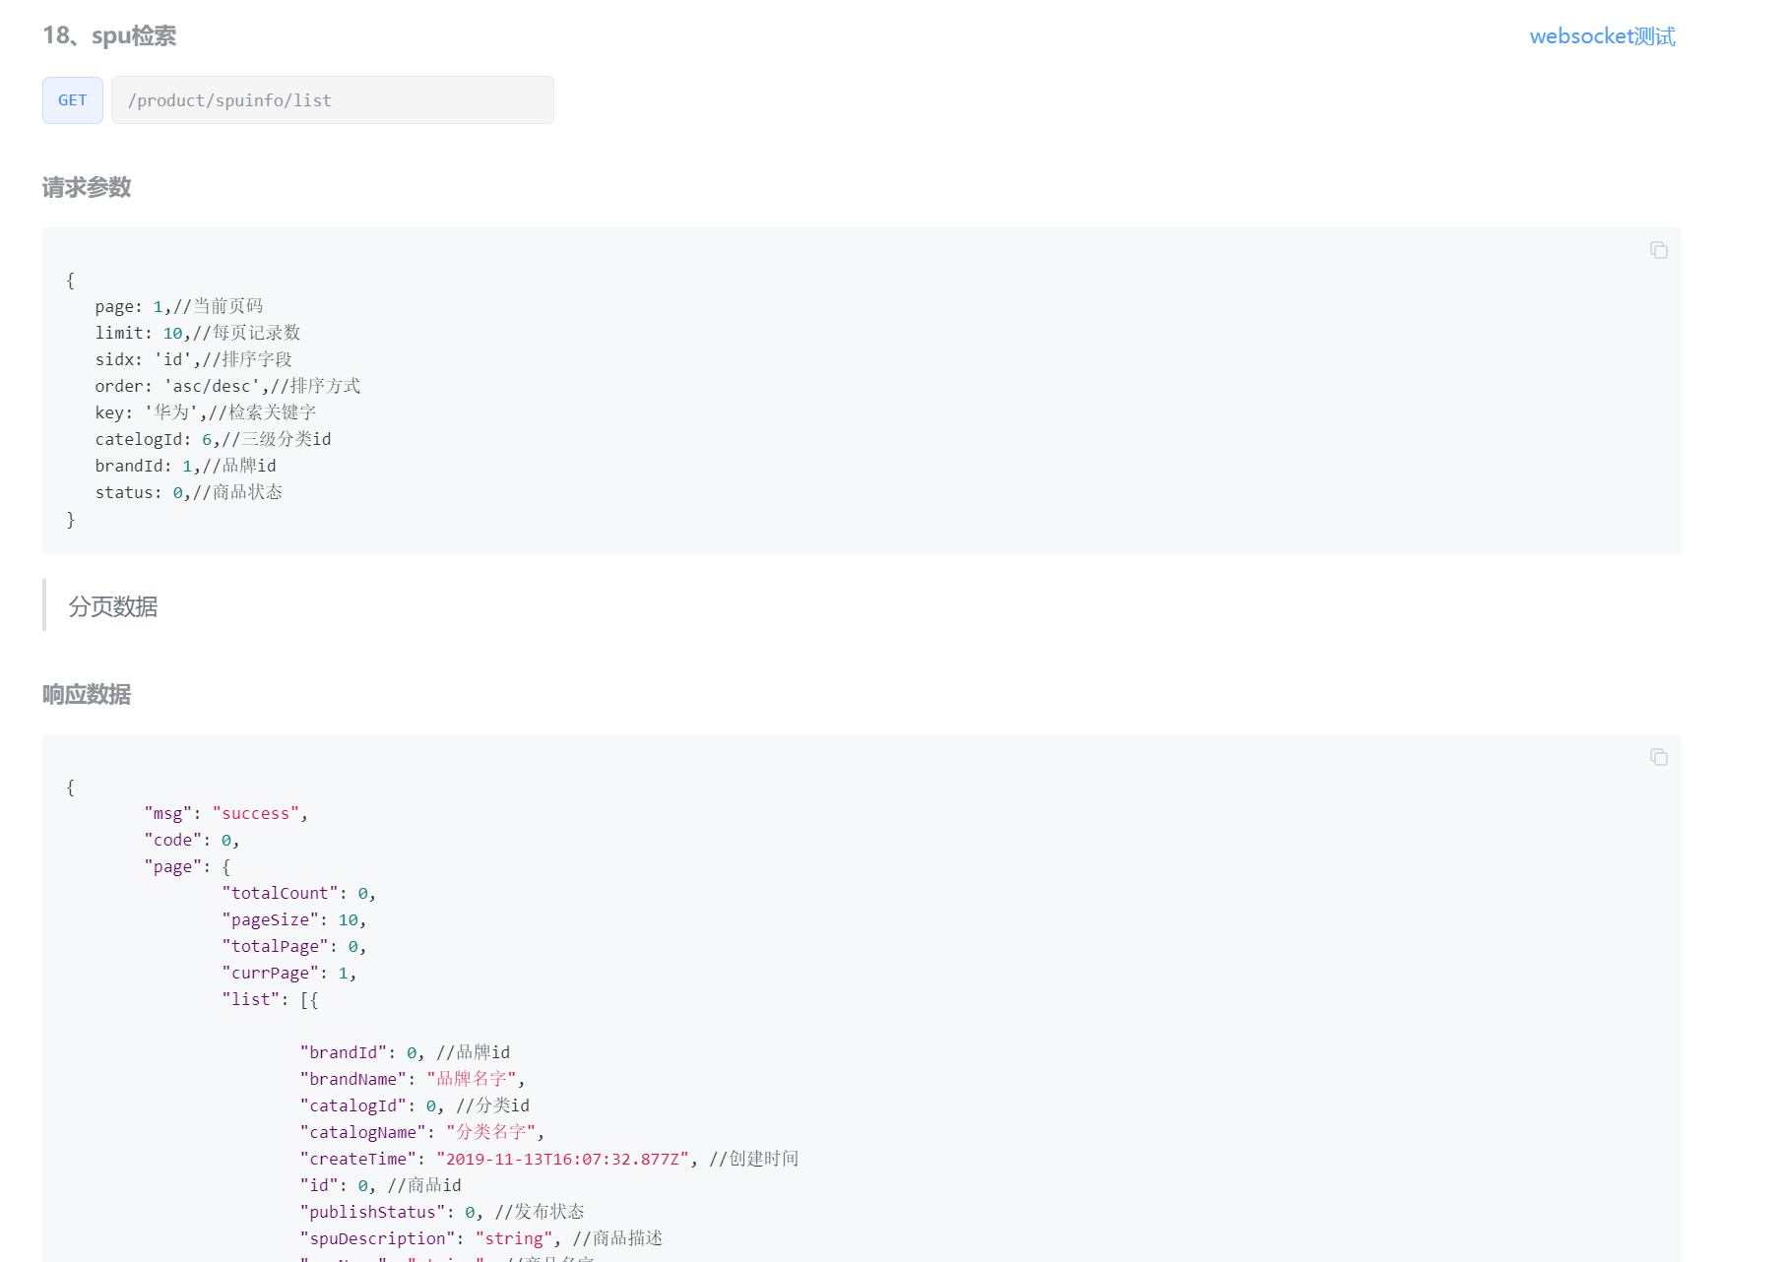Click the 分页数据 quote note
Viewport: 1788px width, 1262px height.
(x=113, y=606)
